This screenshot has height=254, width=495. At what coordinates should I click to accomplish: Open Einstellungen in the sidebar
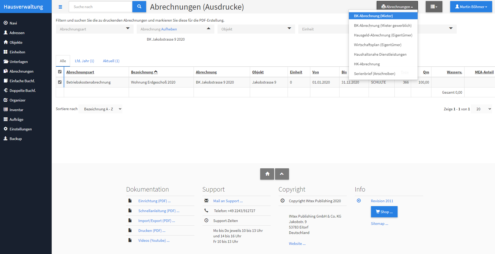pos(21,129)
